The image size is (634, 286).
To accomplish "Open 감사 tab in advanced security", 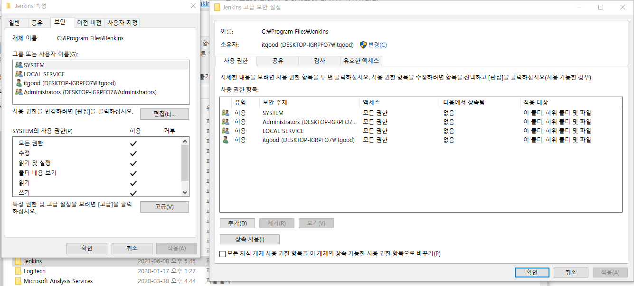I will click(320, 61).
